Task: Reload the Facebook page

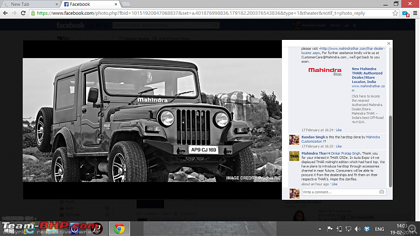Action: pyautogui.click(x=23, y=13)
